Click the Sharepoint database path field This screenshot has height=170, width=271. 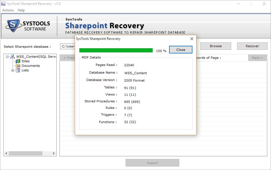pos(68,46)
